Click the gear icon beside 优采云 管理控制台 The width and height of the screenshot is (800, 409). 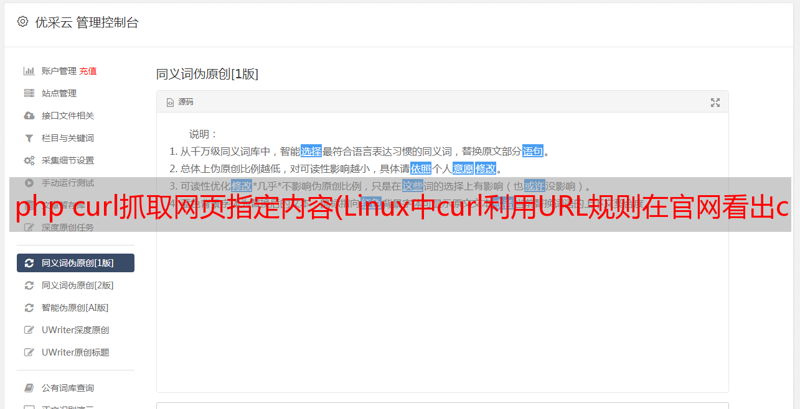(23, 22)
